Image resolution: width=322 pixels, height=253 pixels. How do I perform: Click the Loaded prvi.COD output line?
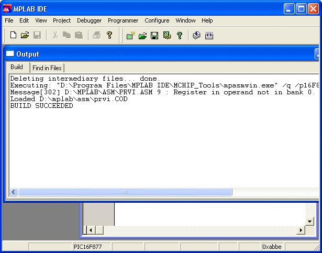point(69,99)
